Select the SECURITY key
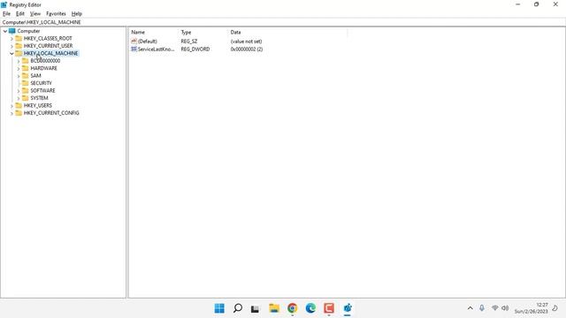 [x=41, y=83]
